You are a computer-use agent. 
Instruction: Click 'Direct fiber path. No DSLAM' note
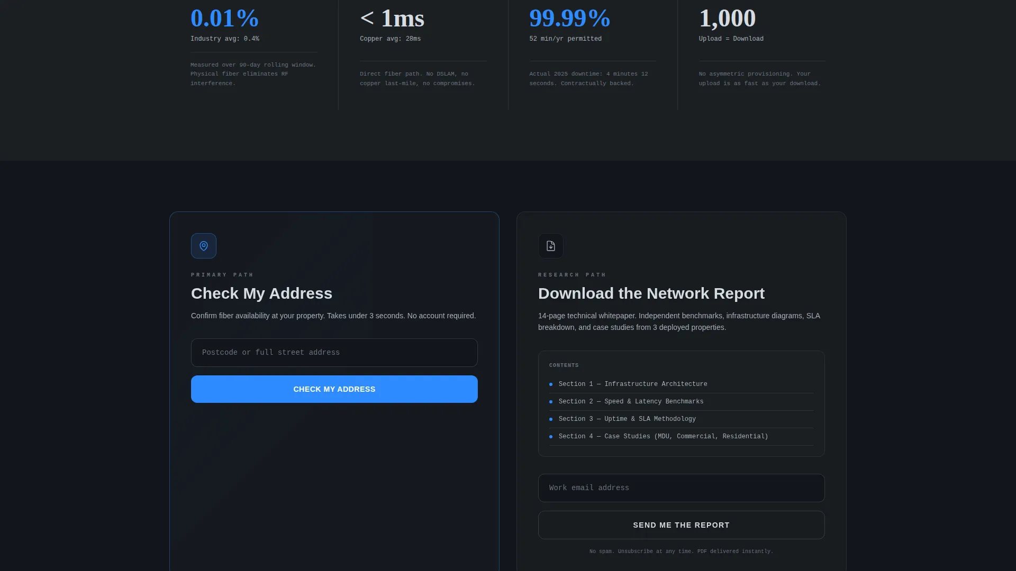click(418, 79)
